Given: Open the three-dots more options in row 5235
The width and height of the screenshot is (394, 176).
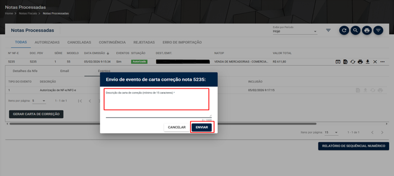Looking at the screenshot, I should (x=382, y=62).
